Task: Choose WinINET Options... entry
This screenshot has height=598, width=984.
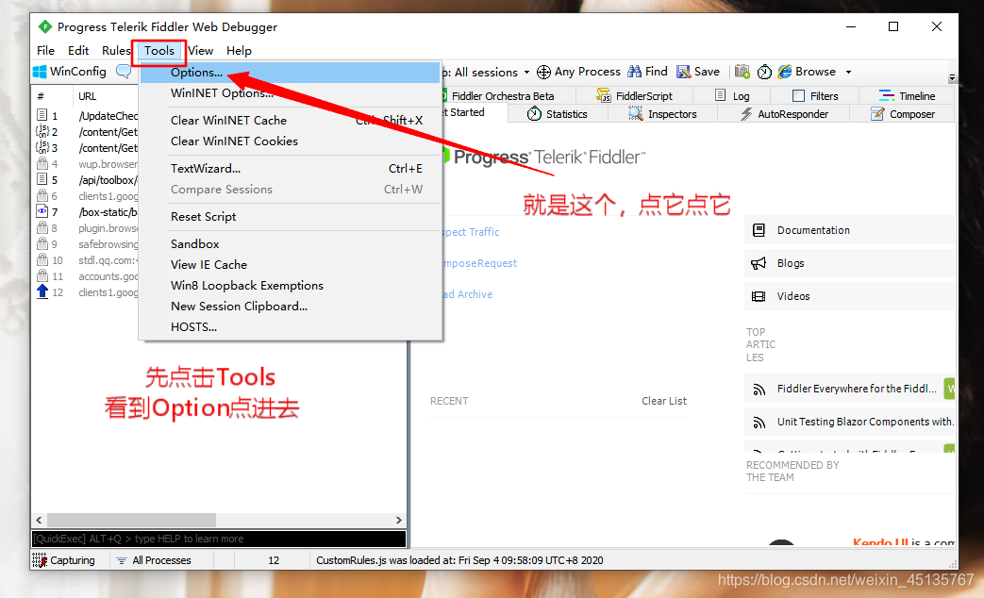Action: pos(290,92)
